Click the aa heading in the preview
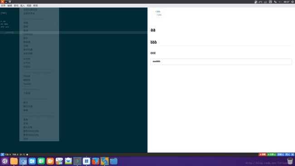Viewport: 295px width, 166px height. pos(153,30)
